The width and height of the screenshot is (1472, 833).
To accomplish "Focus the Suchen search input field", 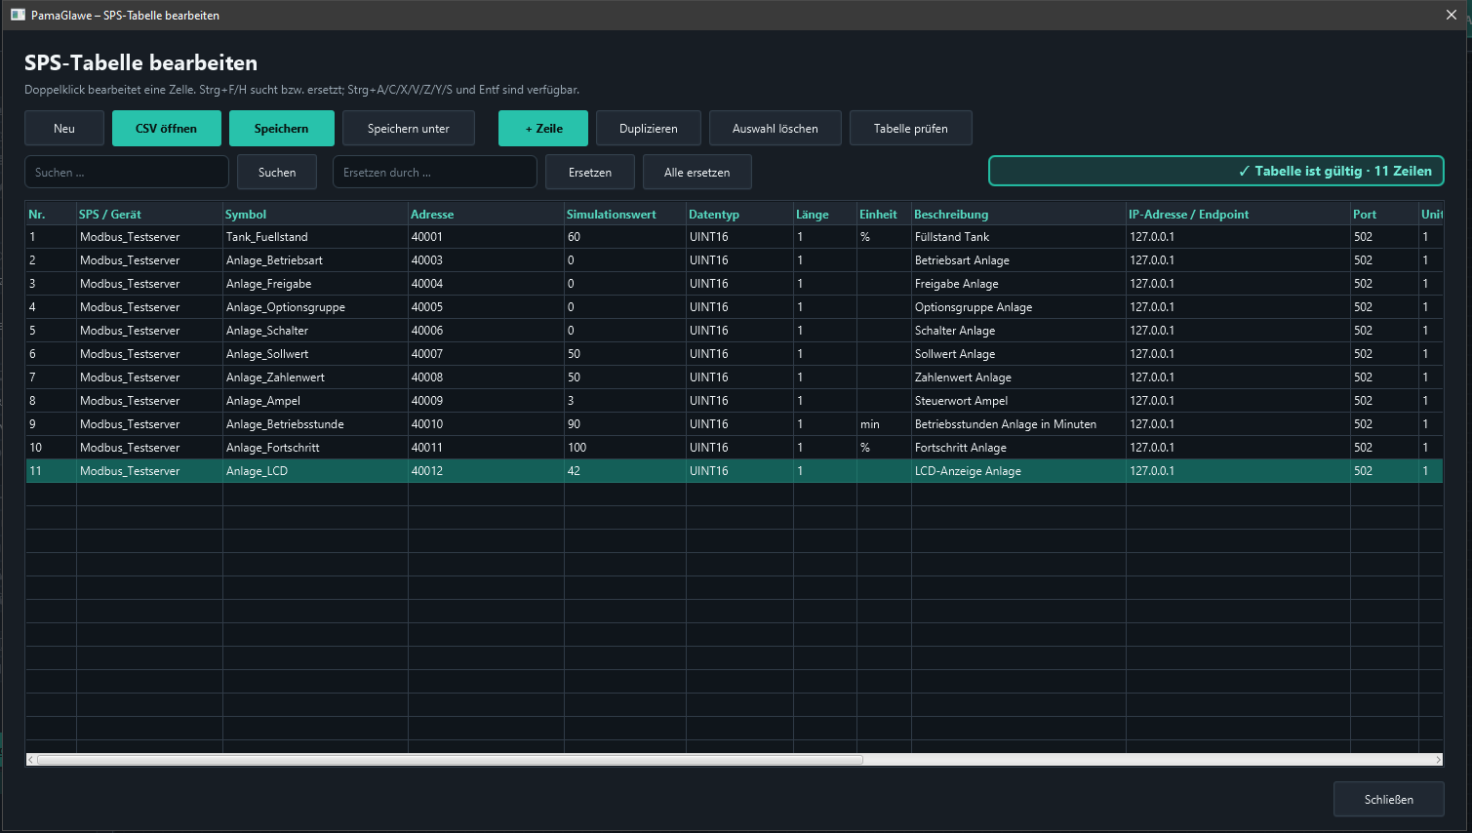I will tap(127, 172).
